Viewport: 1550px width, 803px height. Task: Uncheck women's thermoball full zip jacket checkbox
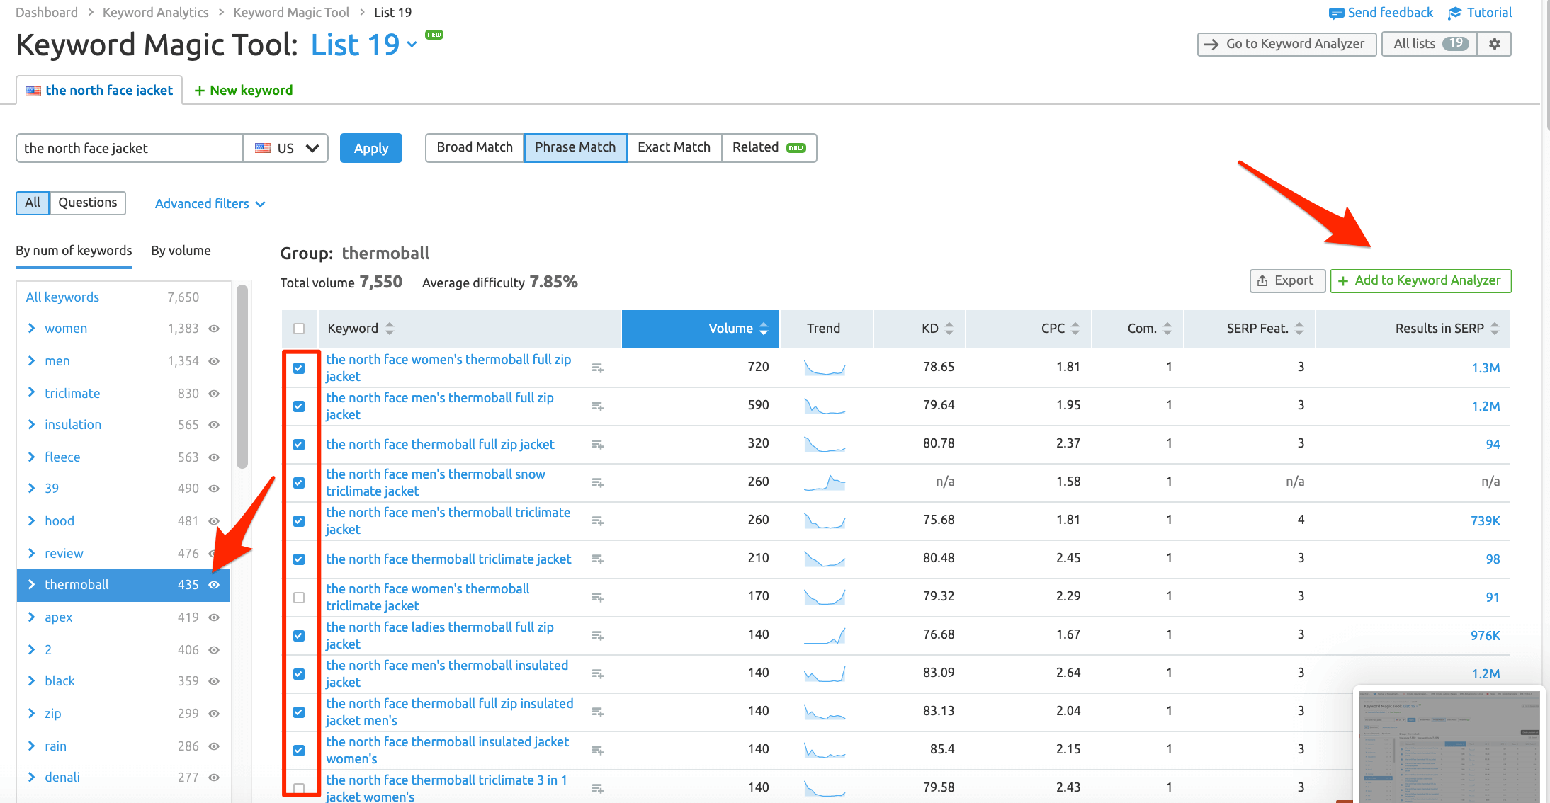click(299, 368)
